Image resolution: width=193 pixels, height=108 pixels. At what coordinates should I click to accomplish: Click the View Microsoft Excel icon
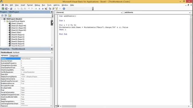point(3,9)
